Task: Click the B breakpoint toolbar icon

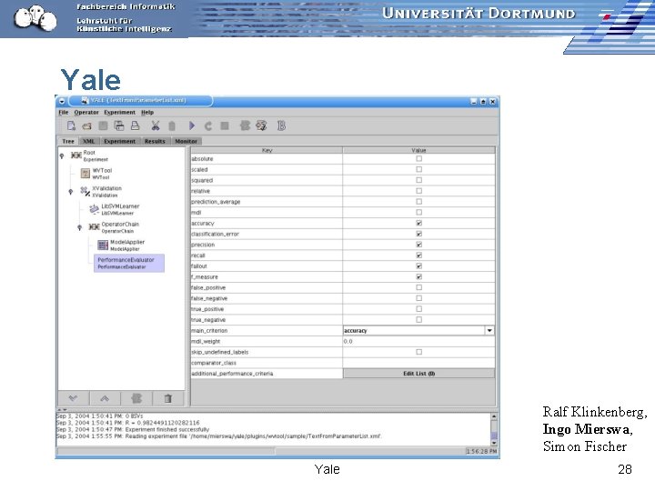Action: click(x=281, y=125)
